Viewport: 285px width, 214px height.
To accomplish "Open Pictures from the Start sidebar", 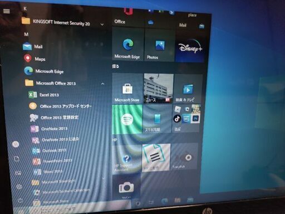I will 18,173.
